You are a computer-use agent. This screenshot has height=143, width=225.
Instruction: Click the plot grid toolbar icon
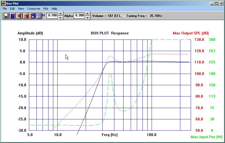pyautogui.click(x=39, y=16)
